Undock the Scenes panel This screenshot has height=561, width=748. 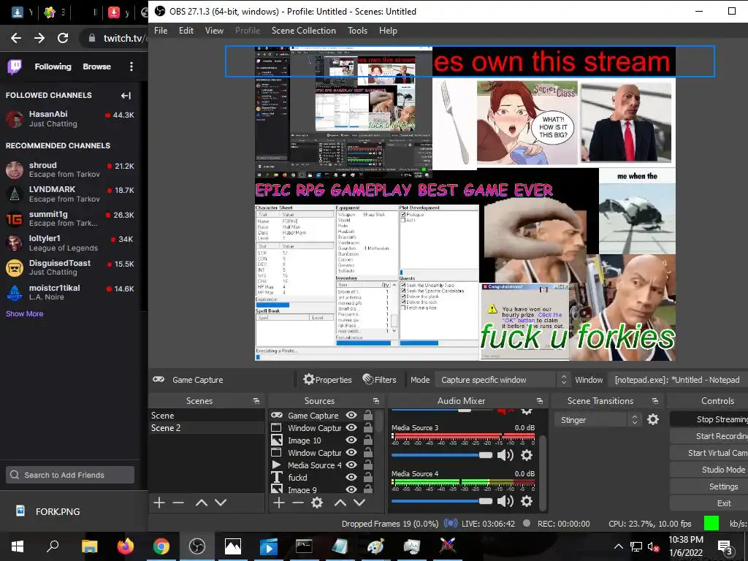coord(256,401)
